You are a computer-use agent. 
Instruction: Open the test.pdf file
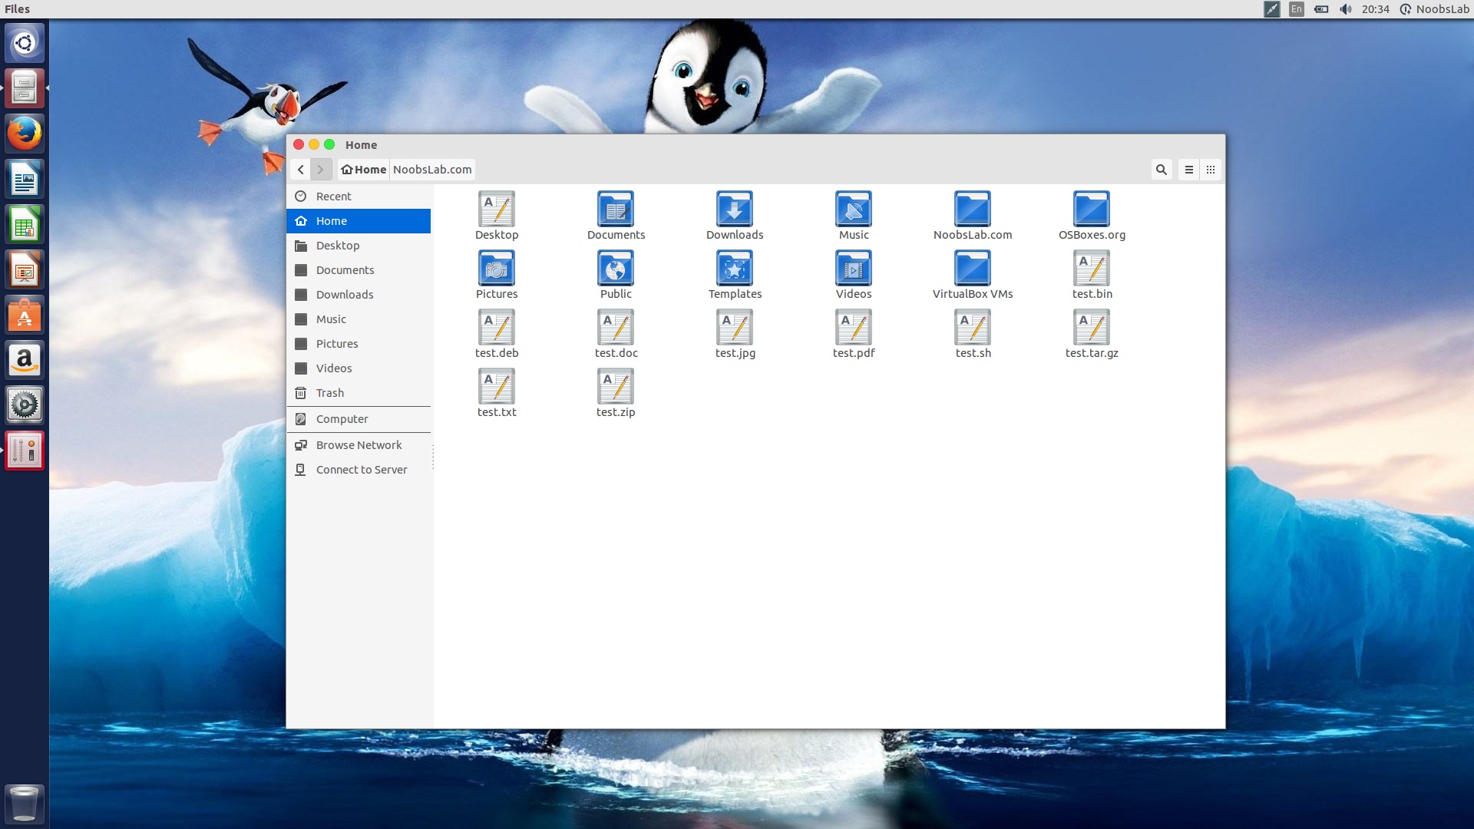point(853,329)
